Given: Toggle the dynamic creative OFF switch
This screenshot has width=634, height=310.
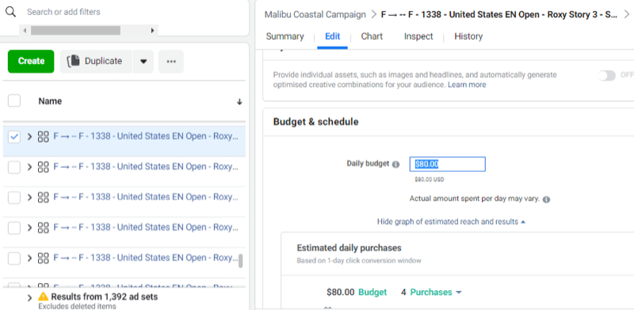Looking at the screenshot, I should click(x=606, y=75).
